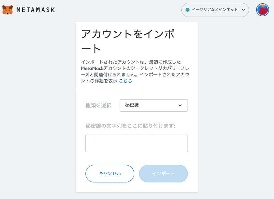Click the 秘密鍵の文字列をここに貼り付けます label
The height and width of the screenshot is (199, 274).
pos(130,126)
